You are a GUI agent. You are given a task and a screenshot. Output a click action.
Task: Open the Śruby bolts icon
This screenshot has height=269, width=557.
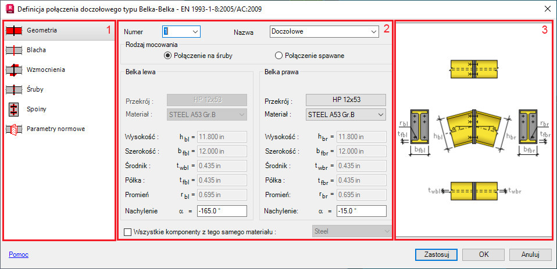pyautogui.click(x=14, y=90)
